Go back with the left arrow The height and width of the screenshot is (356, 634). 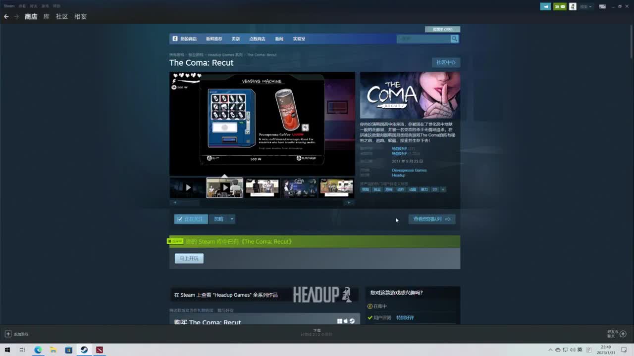(x=6, y=16)
